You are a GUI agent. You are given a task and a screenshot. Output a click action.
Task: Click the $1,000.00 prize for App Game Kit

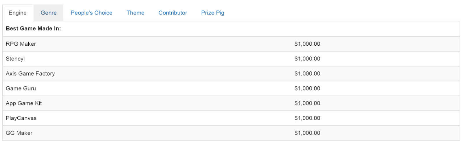(307, 103)
